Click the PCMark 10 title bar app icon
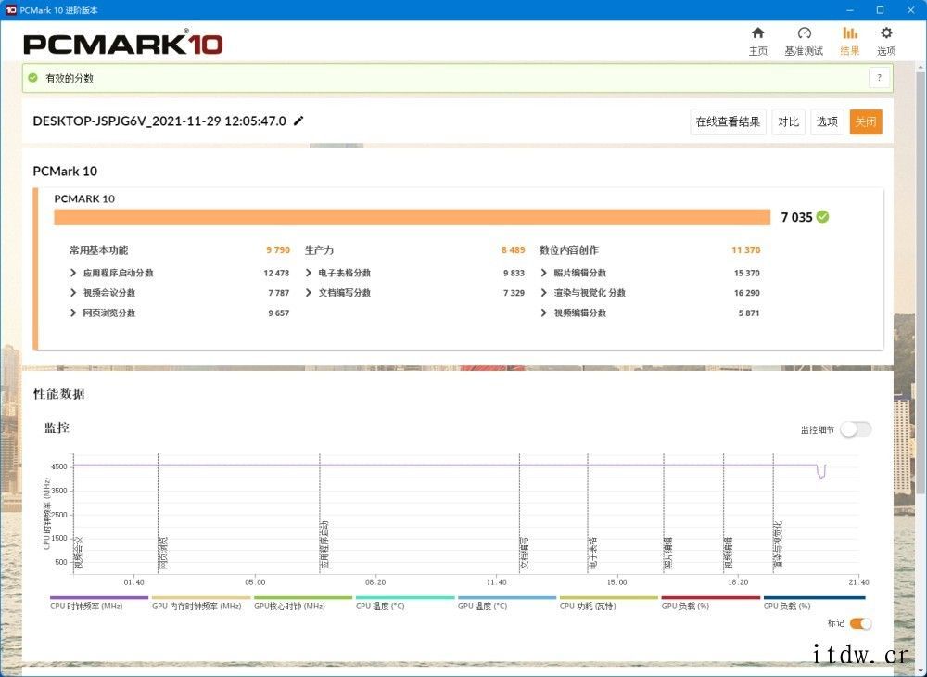Image resolution: width=927 pixels, height=677 pixels. (10, 10)
